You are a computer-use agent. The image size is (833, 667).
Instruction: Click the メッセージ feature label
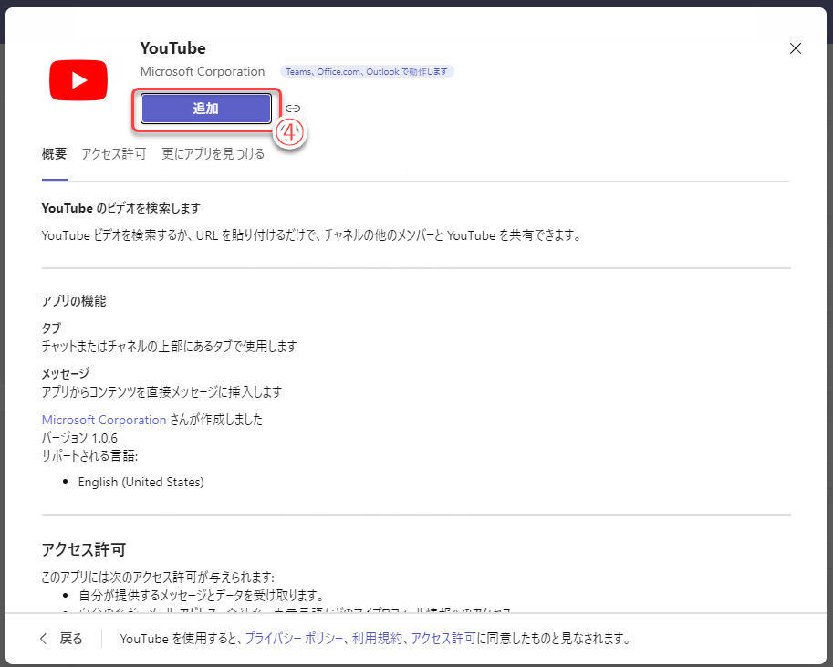(66, 373)
